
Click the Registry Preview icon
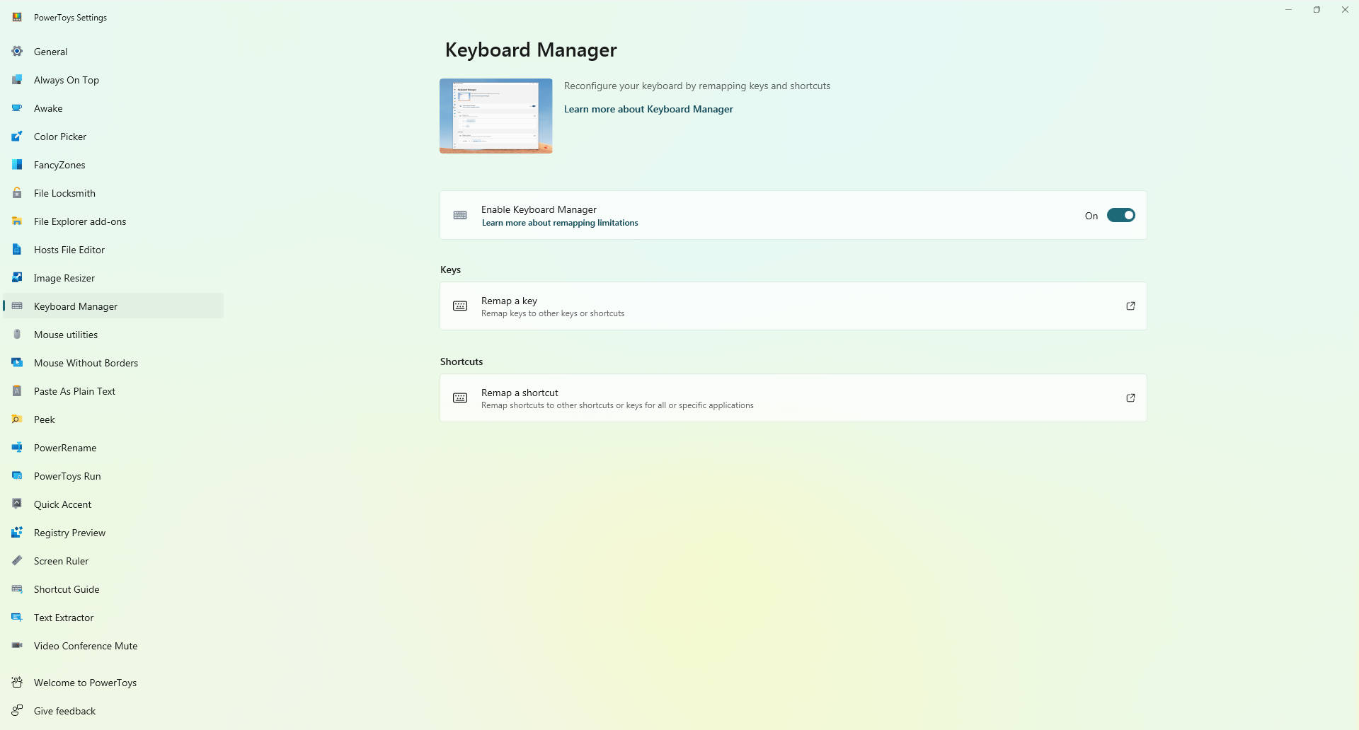tap(17, 533)
